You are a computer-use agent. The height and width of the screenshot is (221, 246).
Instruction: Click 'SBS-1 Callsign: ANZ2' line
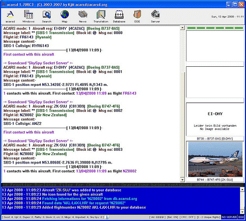[x=23, y=123]
